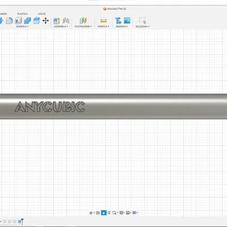Click the Measure ruler icon
The height and width of the screenshot is (227, 227).
(x=103, y=20)
